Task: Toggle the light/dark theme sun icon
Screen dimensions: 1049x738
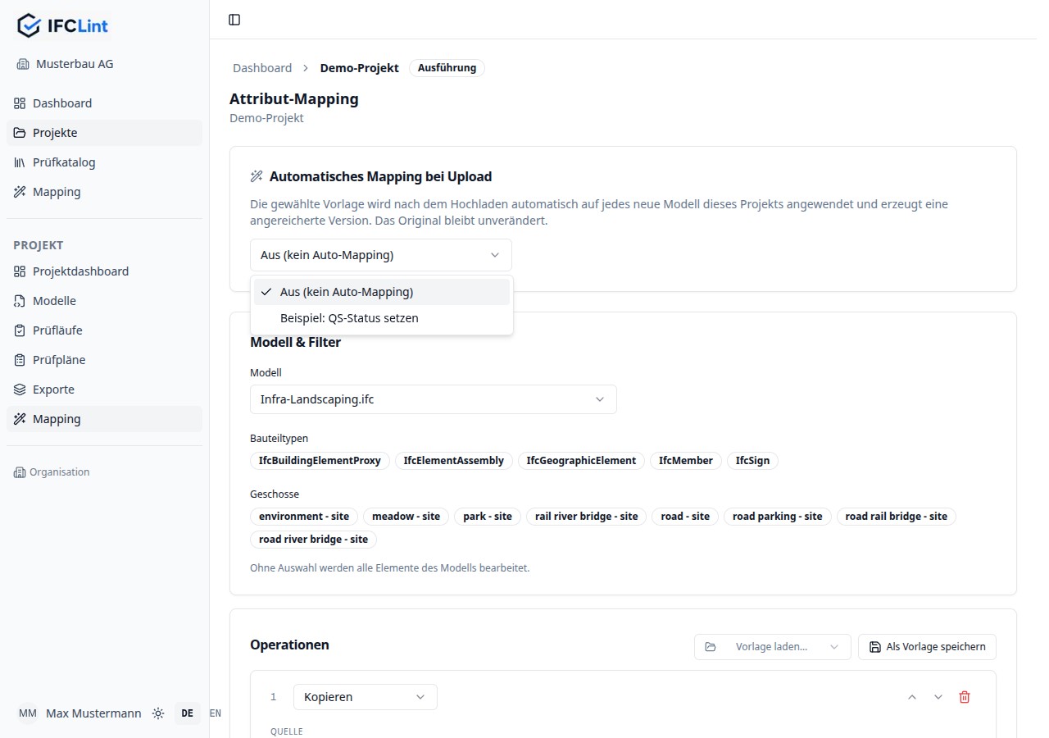Action: click(158, 713)
